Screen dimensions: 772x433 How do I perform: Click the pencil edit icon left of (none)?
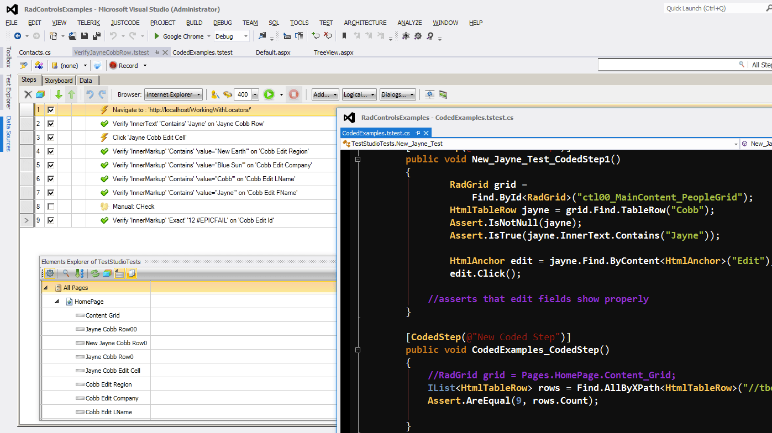point(24,65)
